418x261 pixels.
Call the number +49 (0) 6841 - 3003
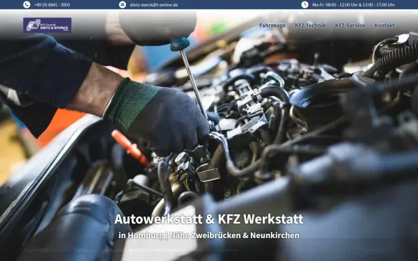tap(52, 5)
